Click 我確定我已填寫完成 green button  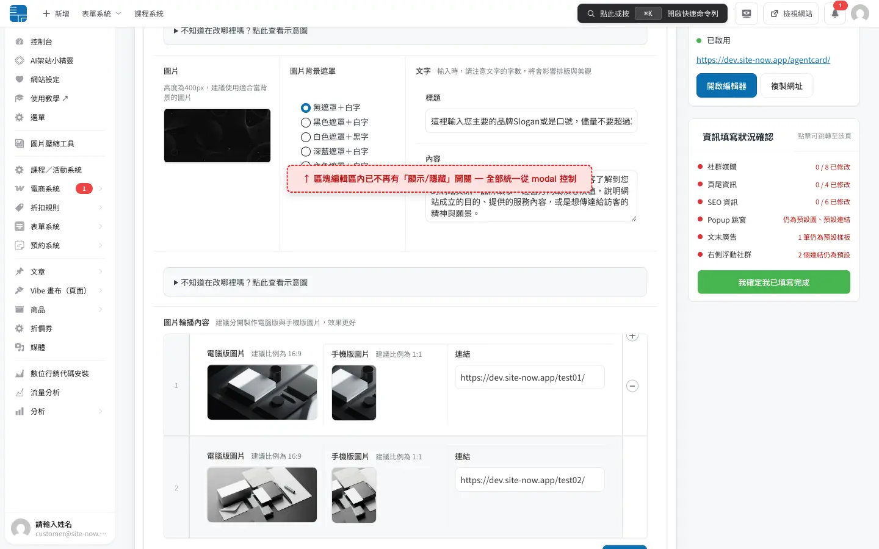[774, 282]
